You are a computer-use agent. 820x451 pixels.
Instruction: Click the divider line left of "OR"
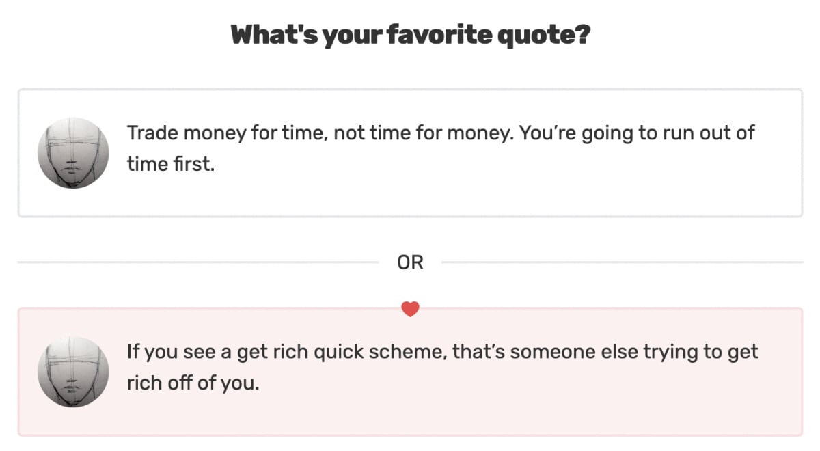click(198, 262)
